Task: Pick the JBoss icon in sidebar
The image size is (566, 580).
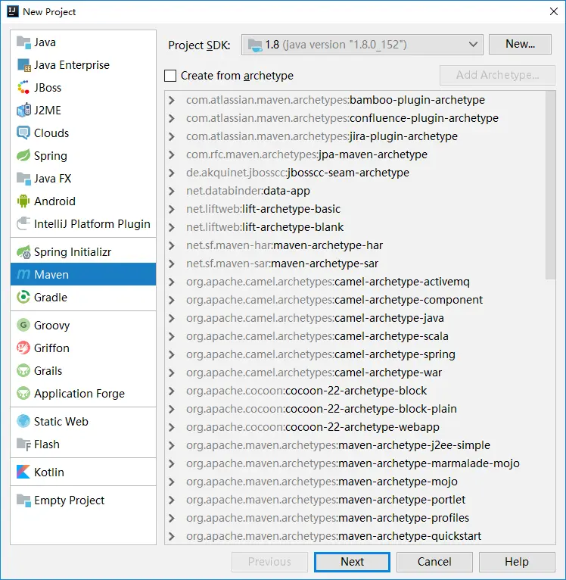Action: point(23,88)
